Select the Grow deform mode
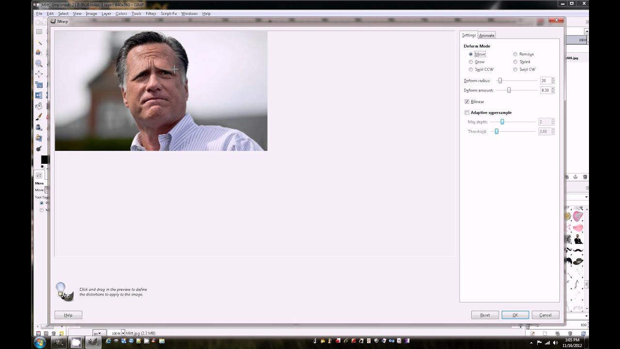This screenshot has height=349, width=620. click(x=477, y=62)
